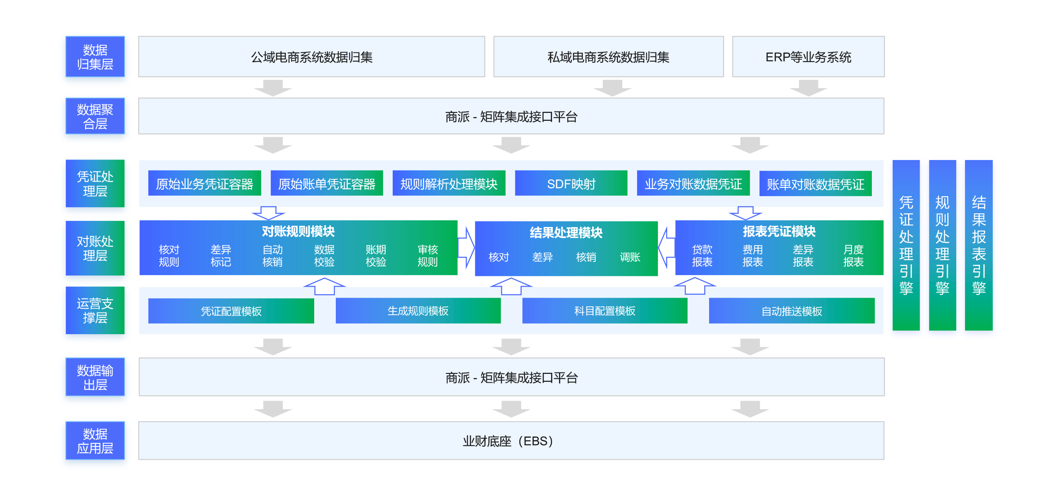Select the 生成规则模板 block

click(x=418, y=311)
